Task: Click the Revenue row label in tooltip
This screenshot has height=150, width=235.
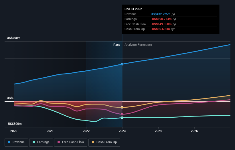Action: tap(131, 14)
